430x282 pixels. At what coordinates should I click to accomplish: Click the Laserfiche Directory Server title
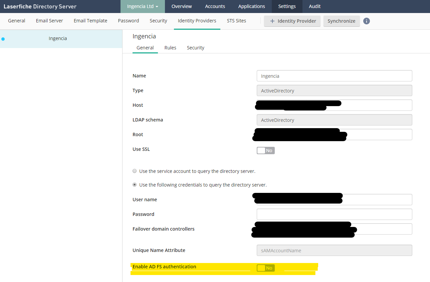tap(40, 6)
